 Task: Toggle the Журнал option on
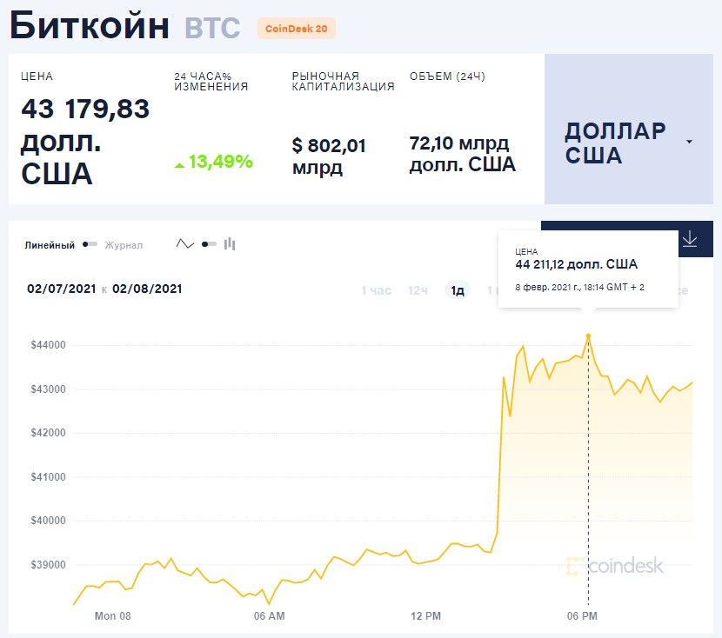[123, 244]
